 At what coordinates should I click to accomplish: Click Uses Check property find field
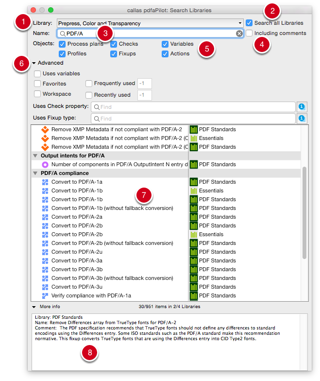tap(193, 107)
